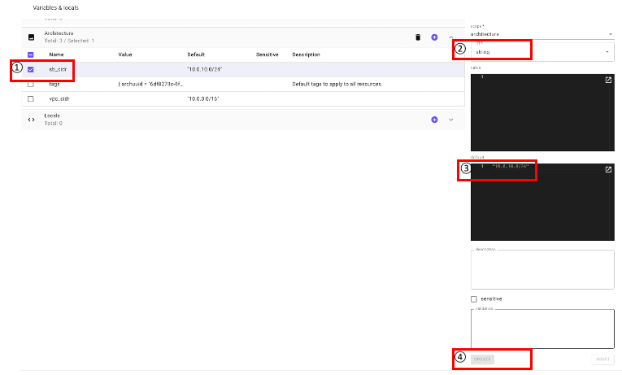This screenshot has height=375, width=622.
Task: Click the RESET button
Action: click(602, 359)
